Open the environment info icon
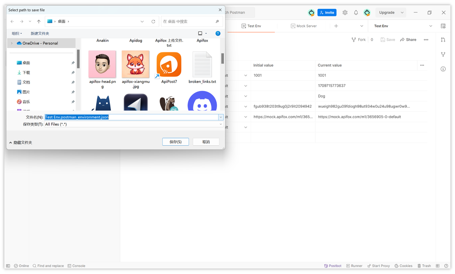This screenshot has width=455, height=274. pyautogui.click(x=443, y=69)
